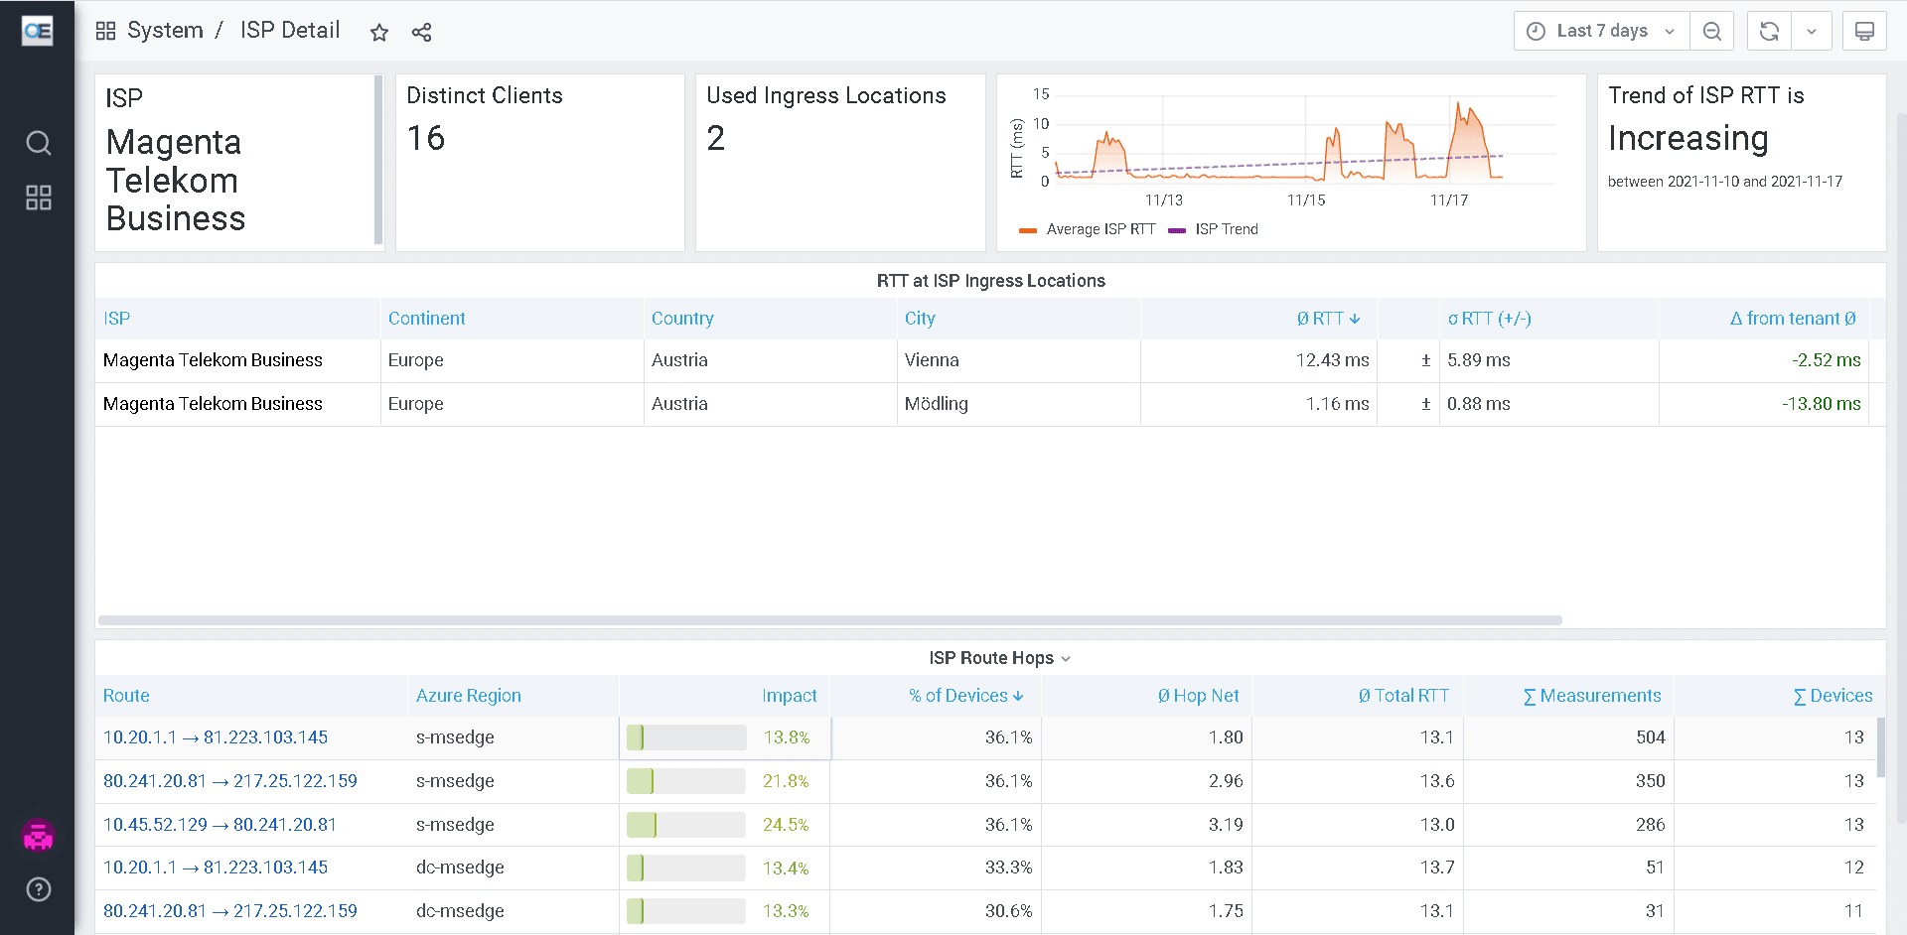Open the Distinct Clients panel title
The height and width of the screenshot is (935, 1907).
(485, 95)
